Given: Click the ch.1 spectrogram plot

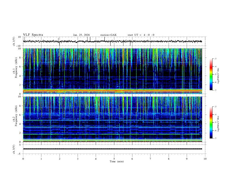Looking at the screenshot, I should pos(113,71).
